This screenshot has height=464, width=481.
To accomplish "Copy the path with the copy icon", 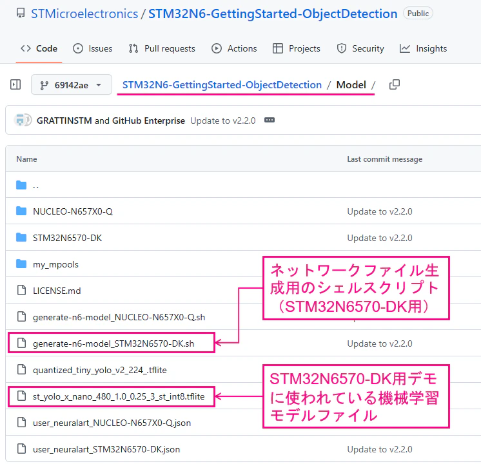I will (x=394, y=84).
